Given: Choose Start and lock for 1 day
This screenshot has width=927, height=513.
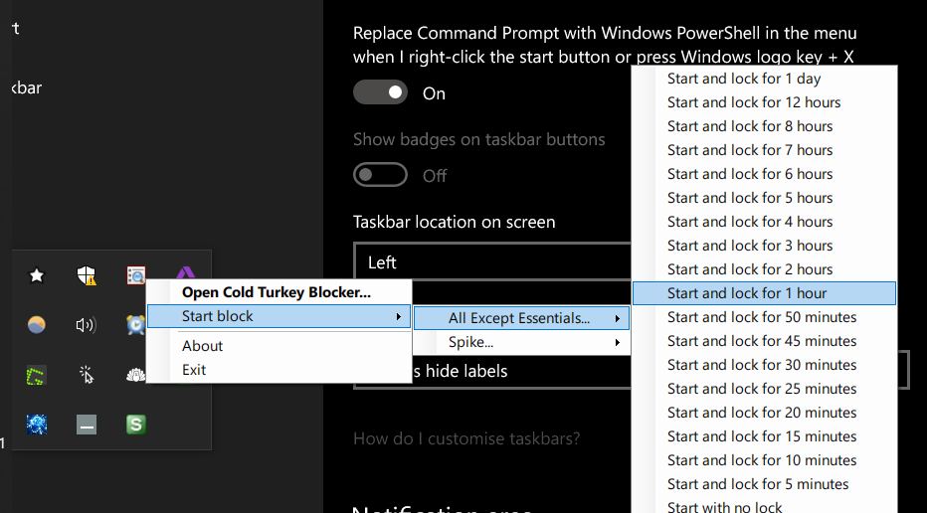Looking at the screenshot, I should point(765,79).
